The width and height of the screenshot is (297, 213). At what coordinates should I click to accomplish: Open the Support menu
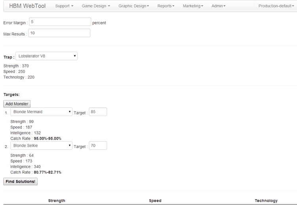[x=64, y=6]
